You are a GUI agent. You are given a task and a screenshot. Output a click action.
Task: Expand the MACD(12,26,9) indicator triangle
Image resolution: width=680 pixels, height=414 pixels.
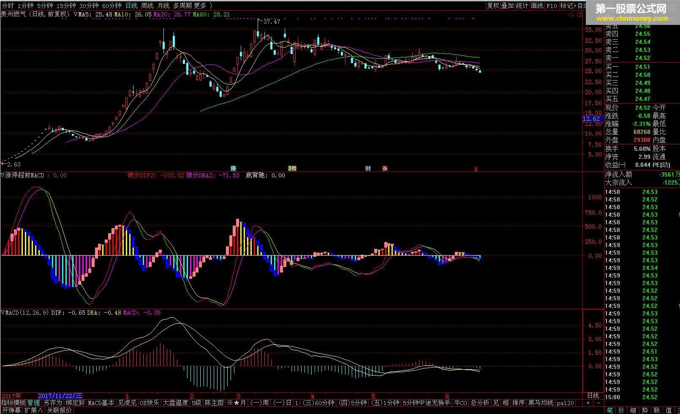click(3, 313)
